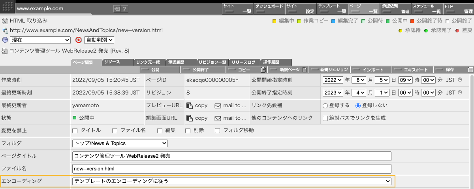
Task: Click copy icon in プレビューURL row
Action: (190, 106)
